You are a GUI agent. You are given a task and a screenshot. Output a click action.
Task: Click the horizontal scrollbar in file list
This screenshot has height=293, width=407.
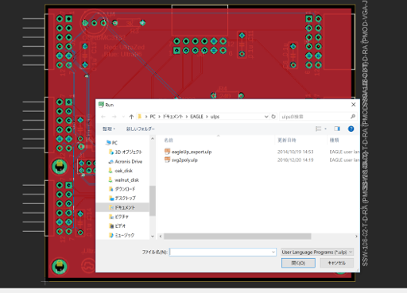point(237,236)
